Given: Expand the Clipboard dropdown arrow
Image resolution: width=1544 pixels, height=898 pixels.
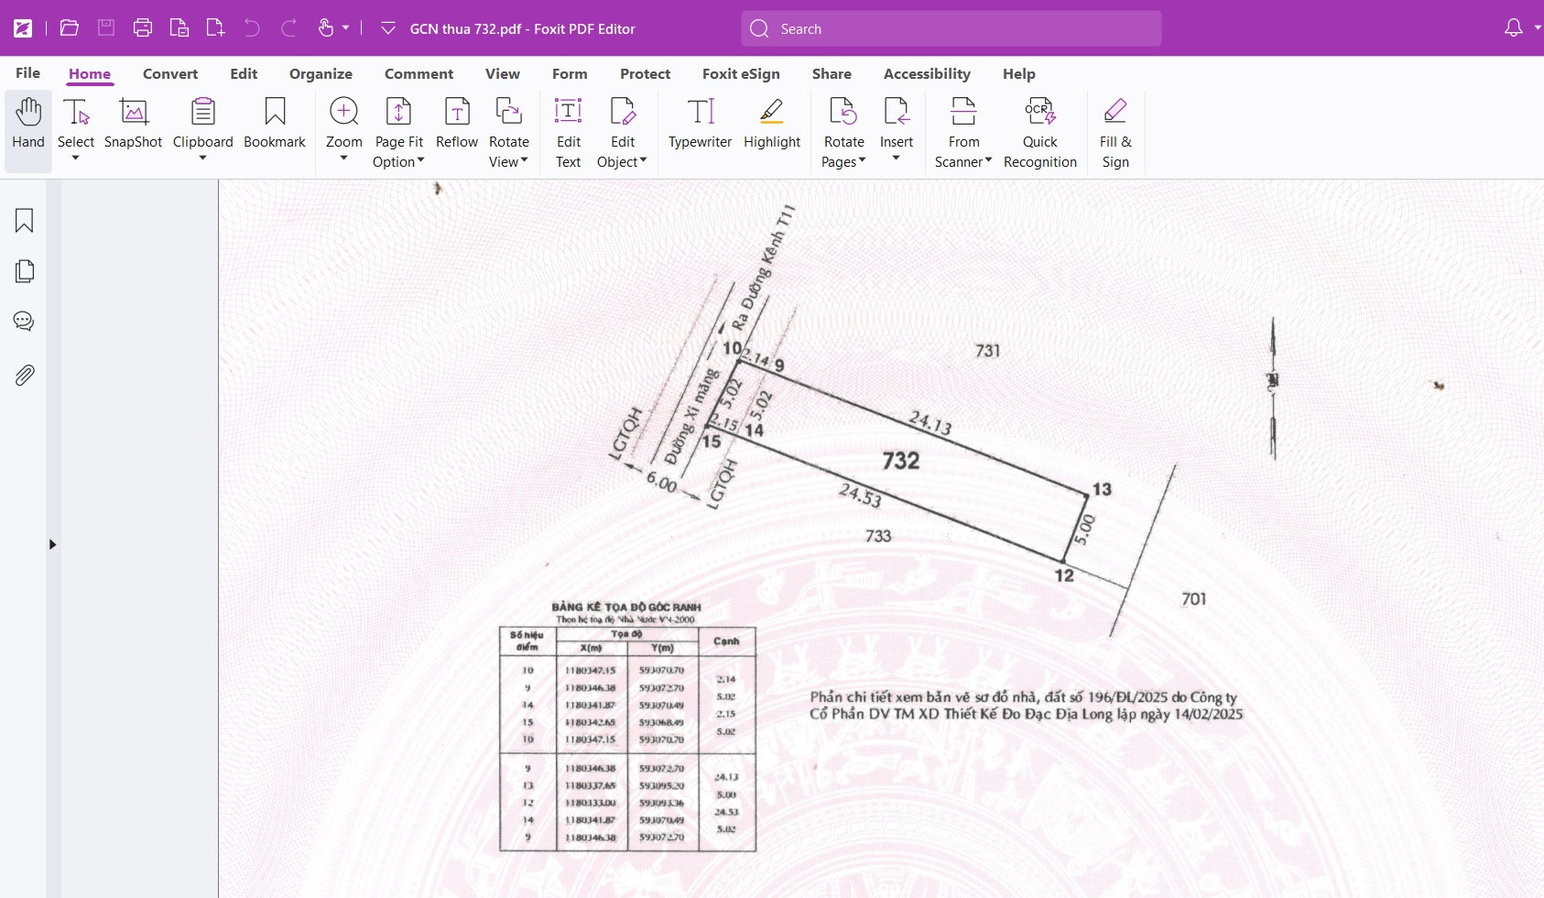Looking at the screenshot, I should 202,159.
